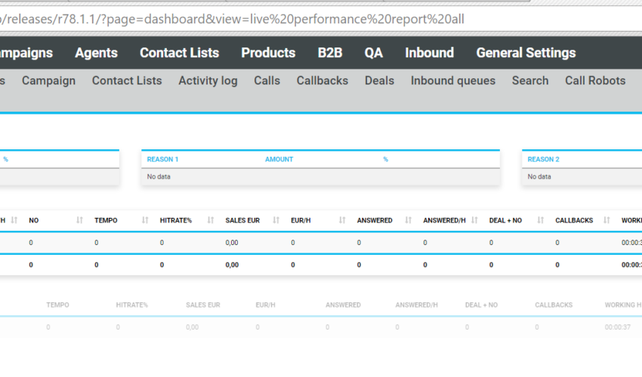Open the QA menu item
This screenshot has height=377, width=642.
pos(373,53)
